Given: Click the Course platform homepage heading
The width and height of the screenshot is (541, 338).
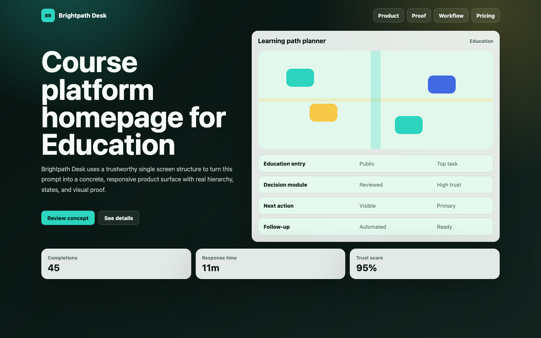Looking at the screenshot, I should 133,103.
